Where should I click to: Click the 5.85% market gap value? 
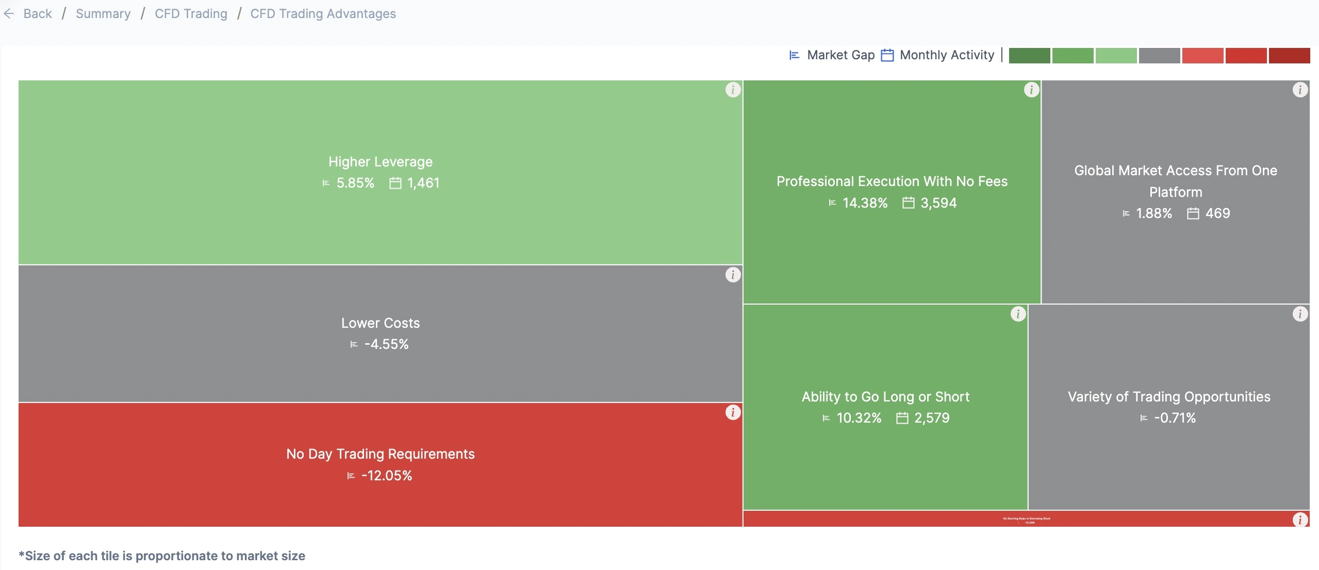355,183
